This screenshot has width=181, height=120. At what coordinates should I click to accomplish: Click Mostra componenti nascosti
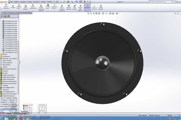click(x=41, y=8)
